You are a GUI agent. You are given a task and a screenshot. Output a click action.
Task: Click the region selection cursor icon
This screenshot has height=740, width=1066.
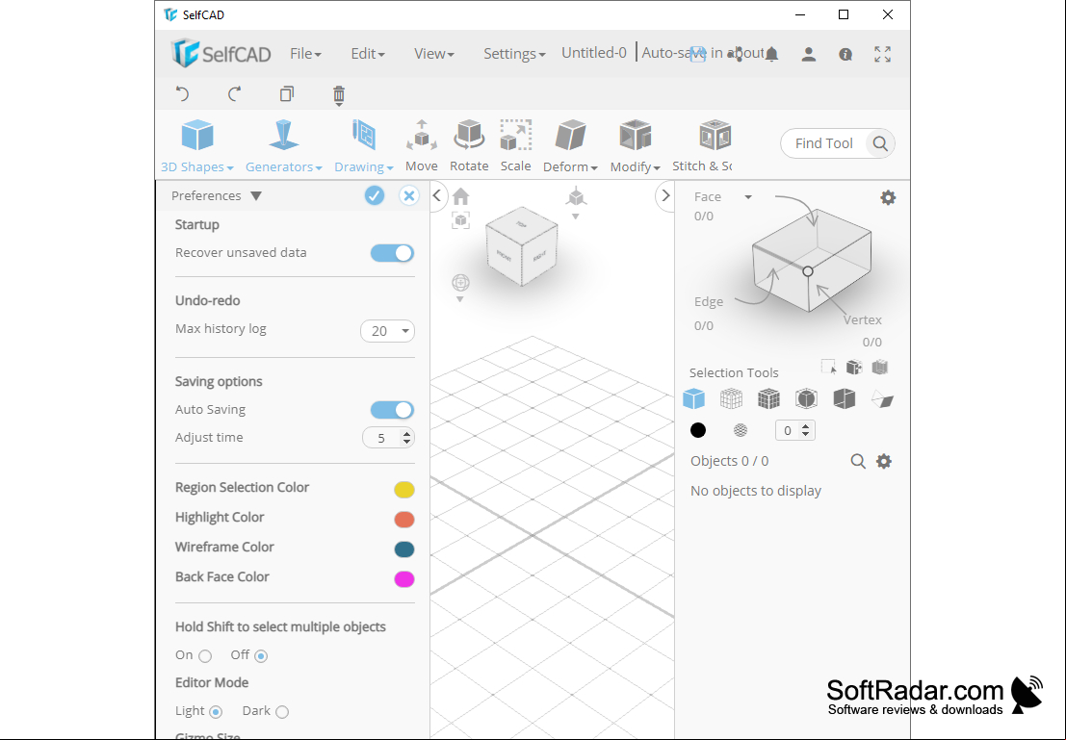click(x=829, y=367)
